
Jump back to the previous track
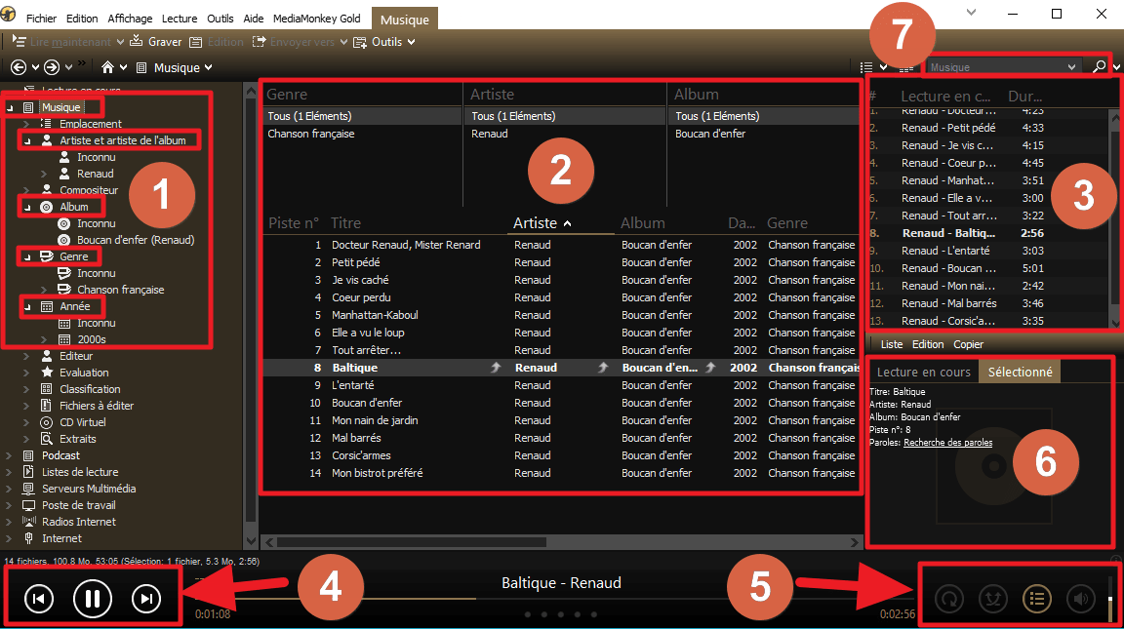(38, 599)
